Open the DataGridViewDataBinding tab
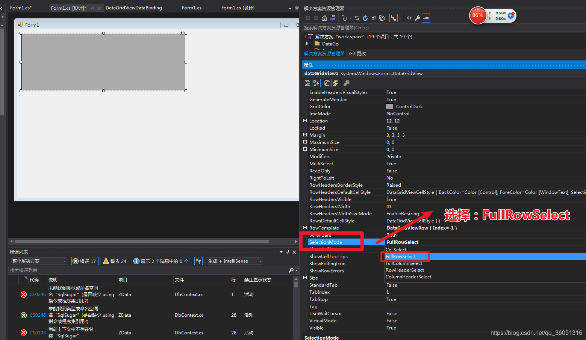Viewport: 586px width, 340px height. (x=134, y=8)
